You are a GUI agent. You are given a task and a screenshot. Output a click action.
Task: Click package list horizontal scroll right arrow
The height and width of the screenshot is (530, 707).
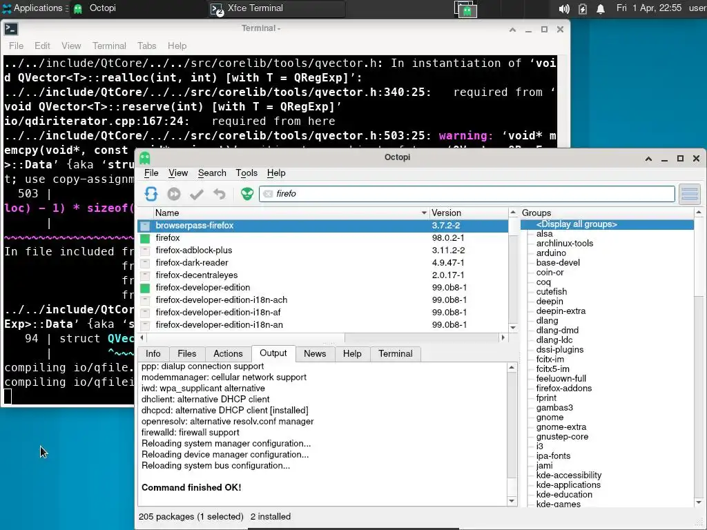point(503,337)
